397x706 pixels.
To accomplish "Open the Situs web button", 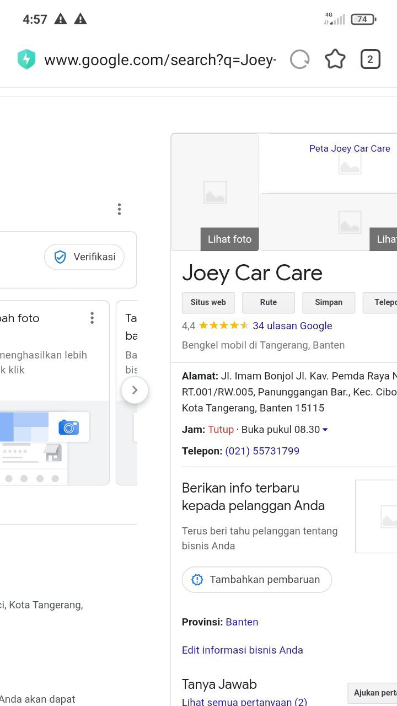I will (x=208, y=303).
